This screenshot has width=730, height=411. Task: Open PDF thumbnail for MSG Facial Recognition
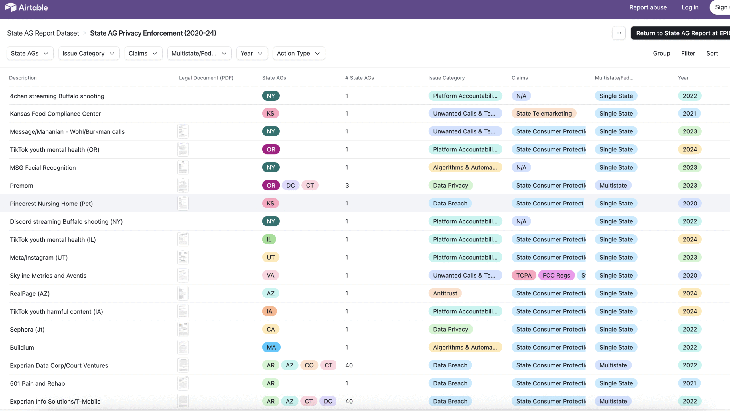[183, 167]
